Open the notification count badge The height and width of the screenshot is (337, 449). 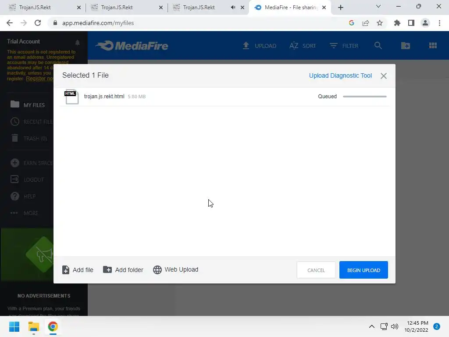point(437,326)
